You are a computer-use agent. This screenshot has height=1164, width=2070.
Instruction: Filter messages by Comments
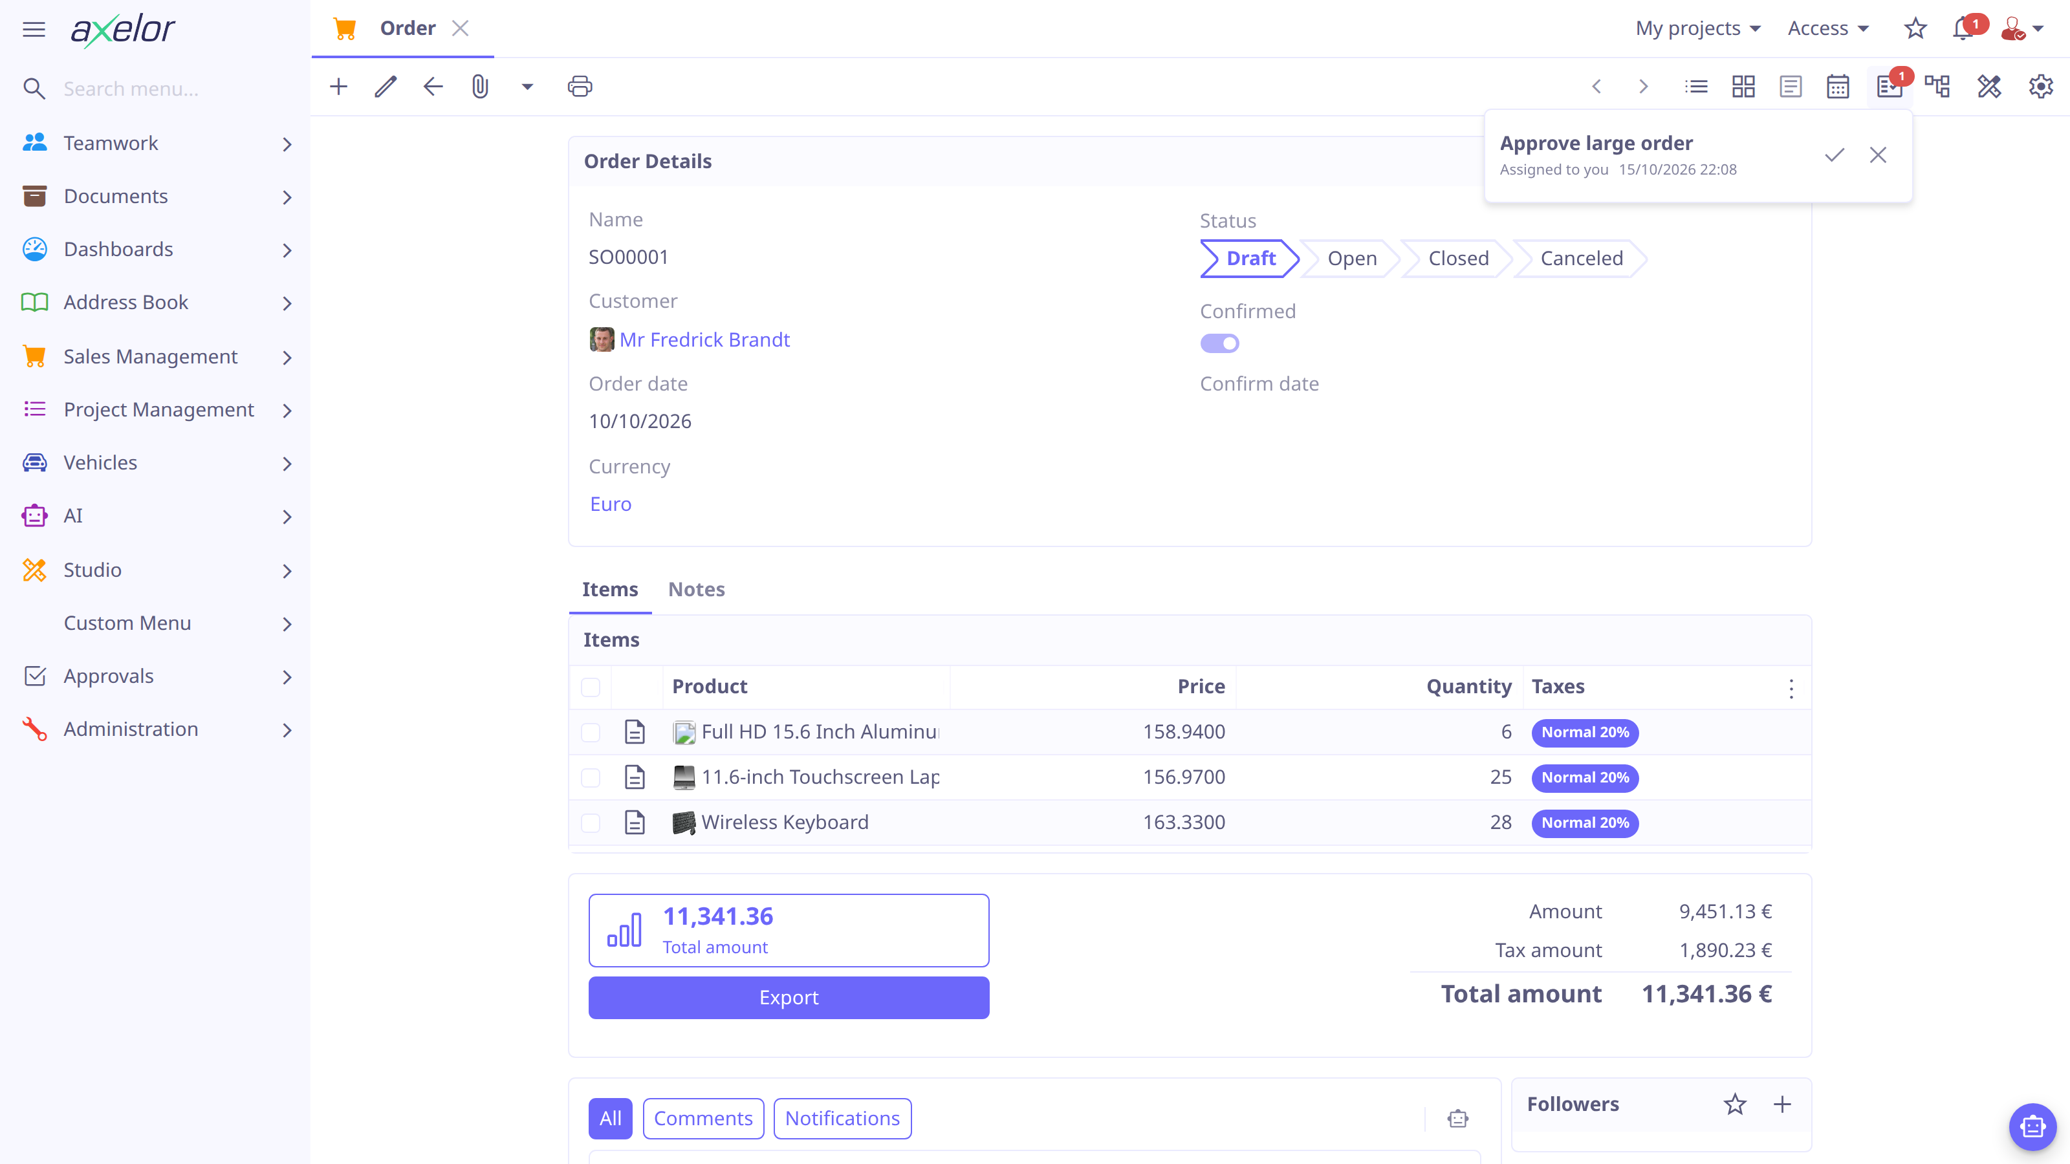pyautogui.click(x=703, y=1118)
